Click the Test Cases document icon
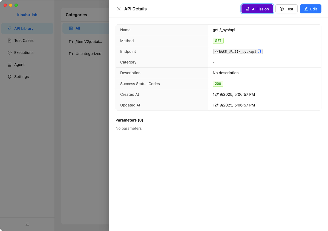The width and height of the screenshot is (328, 231). (x=10, y=41)
